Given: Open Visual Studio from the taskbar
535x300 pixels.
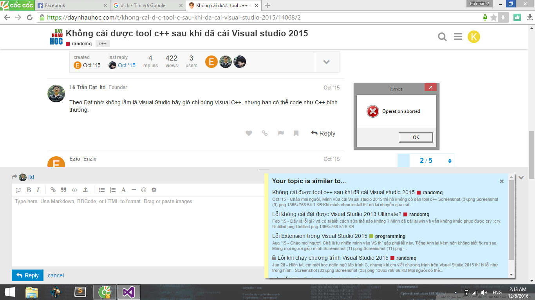Looking at the screenshot, I should point(128,292).
